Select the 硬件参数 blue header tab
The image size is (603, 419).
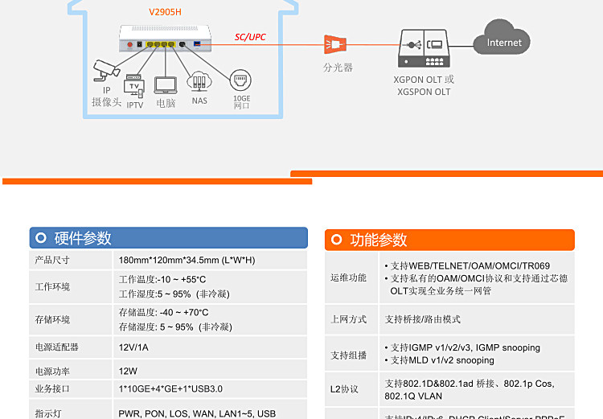[x=169, y=238]
